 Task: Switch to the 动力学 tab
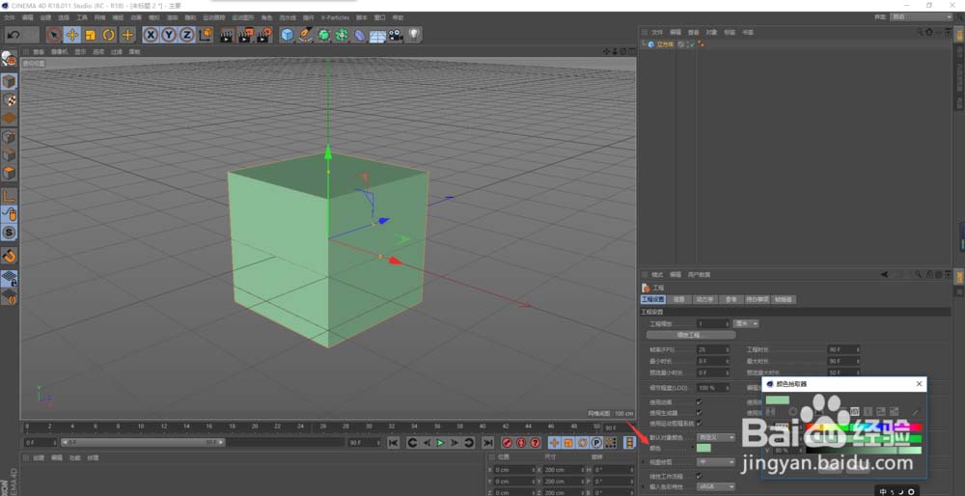click(704, 299)
